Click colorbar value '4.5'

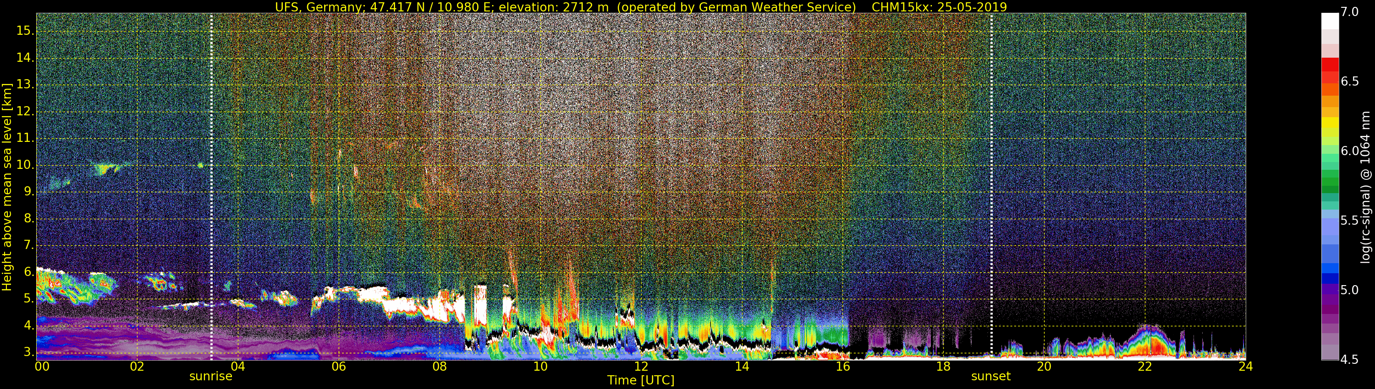[x=1349, y=360]
